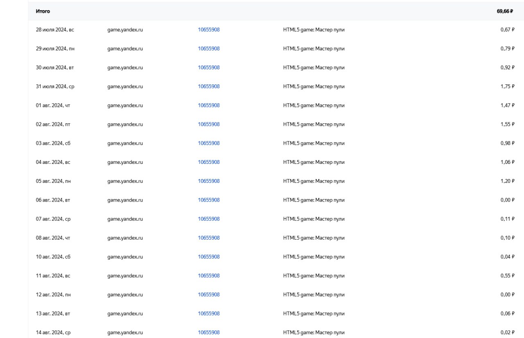Click game.yandex.ru in the 05 авг. row
The image size is (524, 338).
click(125, 181)
